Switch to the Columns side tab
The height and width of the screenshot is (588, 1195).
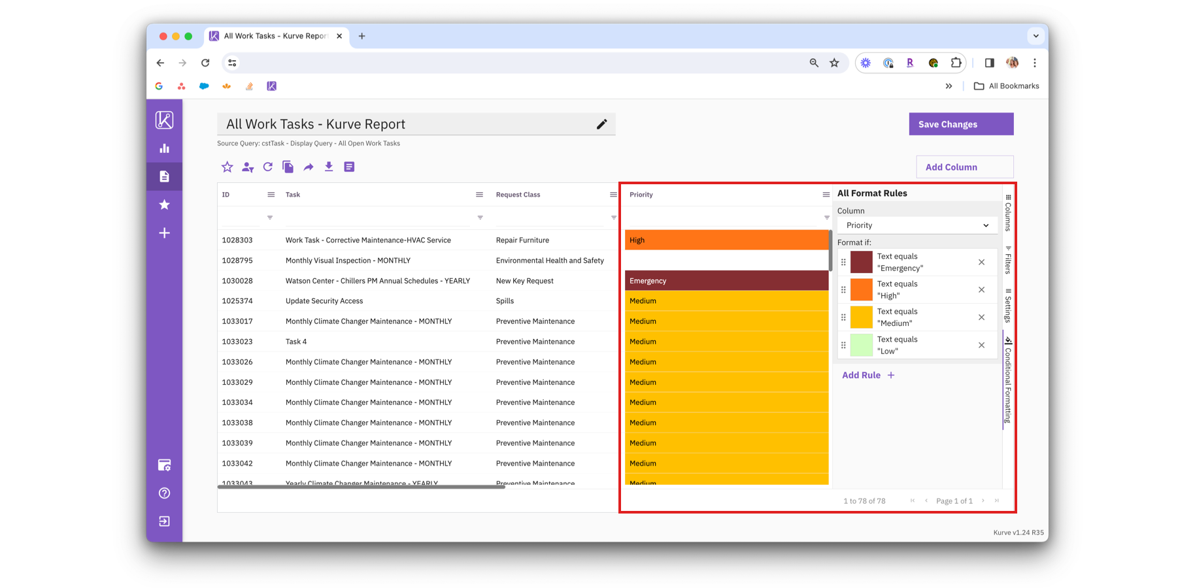point(1008,213)
